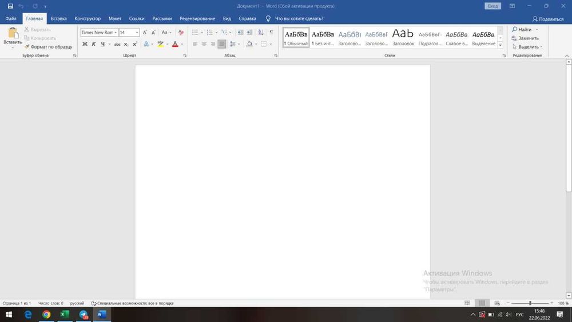Decrease paragraph indent
This screenshot has height=322, width=572.
pyautogui.click(x=240, y=33)
